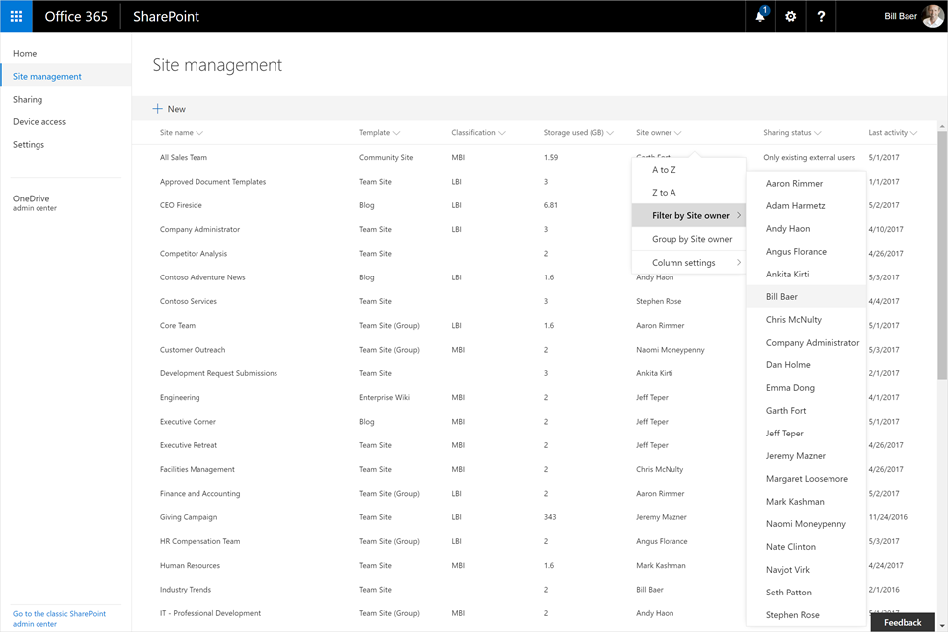Go to the classic SharePoint admin center

[x=61, y=619]
